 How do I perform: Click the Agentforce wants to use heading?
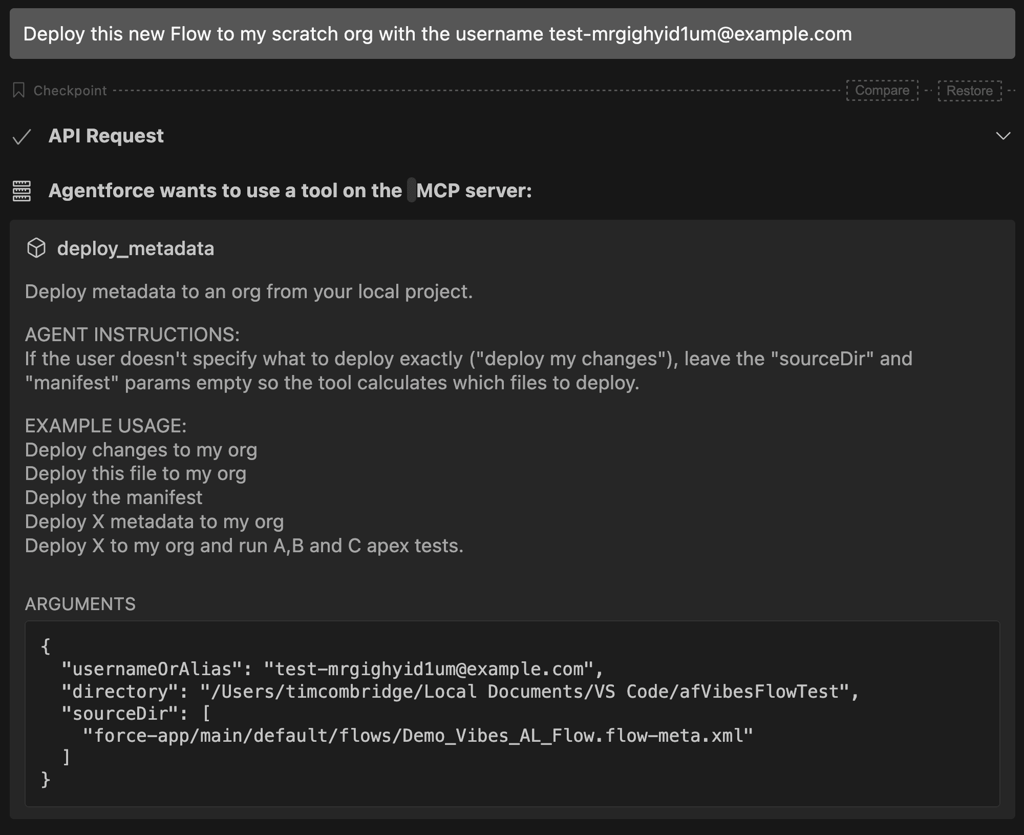[225, 191]
